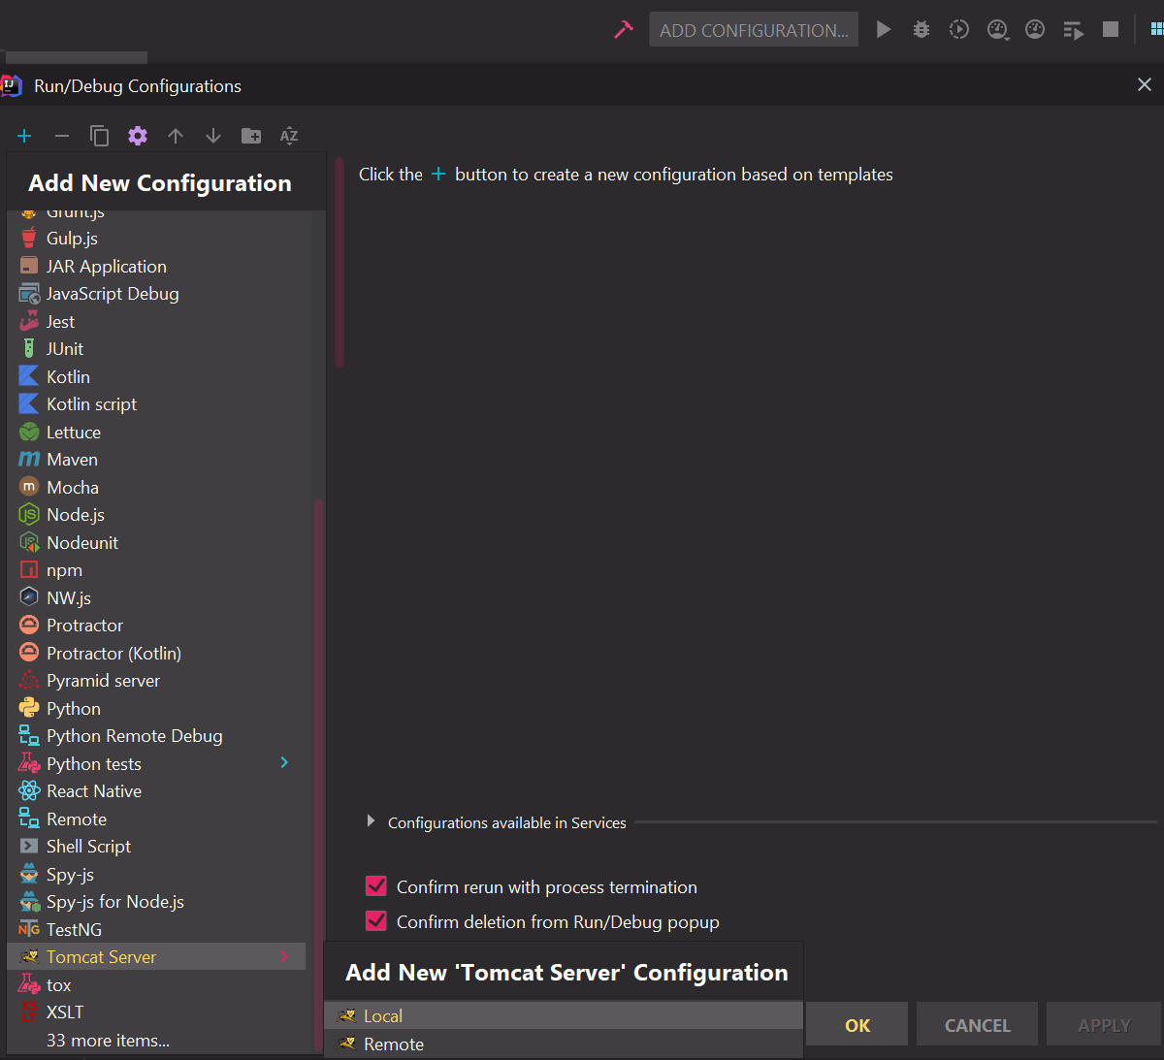The width and height of the screenshot is (1164, 1060).
Task: Click the Create New Folder icon
Action: pos(251,136)
